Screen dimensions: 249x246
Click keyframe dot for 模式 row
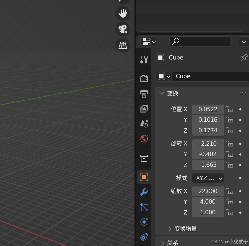[240, 178]
